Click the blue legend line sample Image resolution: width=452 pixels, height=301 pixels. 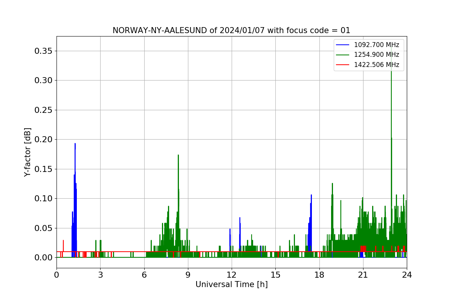click(x=343, y=45)
